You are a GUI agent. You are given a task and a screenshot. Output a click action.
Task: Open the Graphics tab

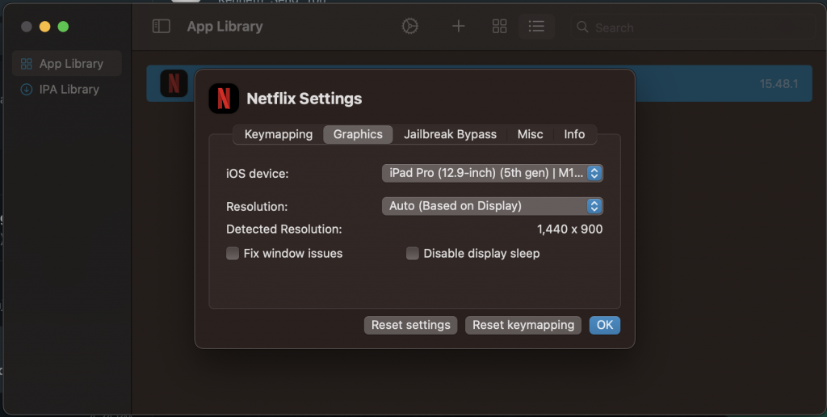point(358,134)
